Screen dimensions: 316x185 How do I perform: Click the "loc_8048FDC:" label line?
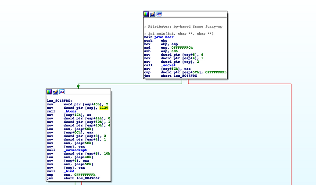[x=59, y=101]
